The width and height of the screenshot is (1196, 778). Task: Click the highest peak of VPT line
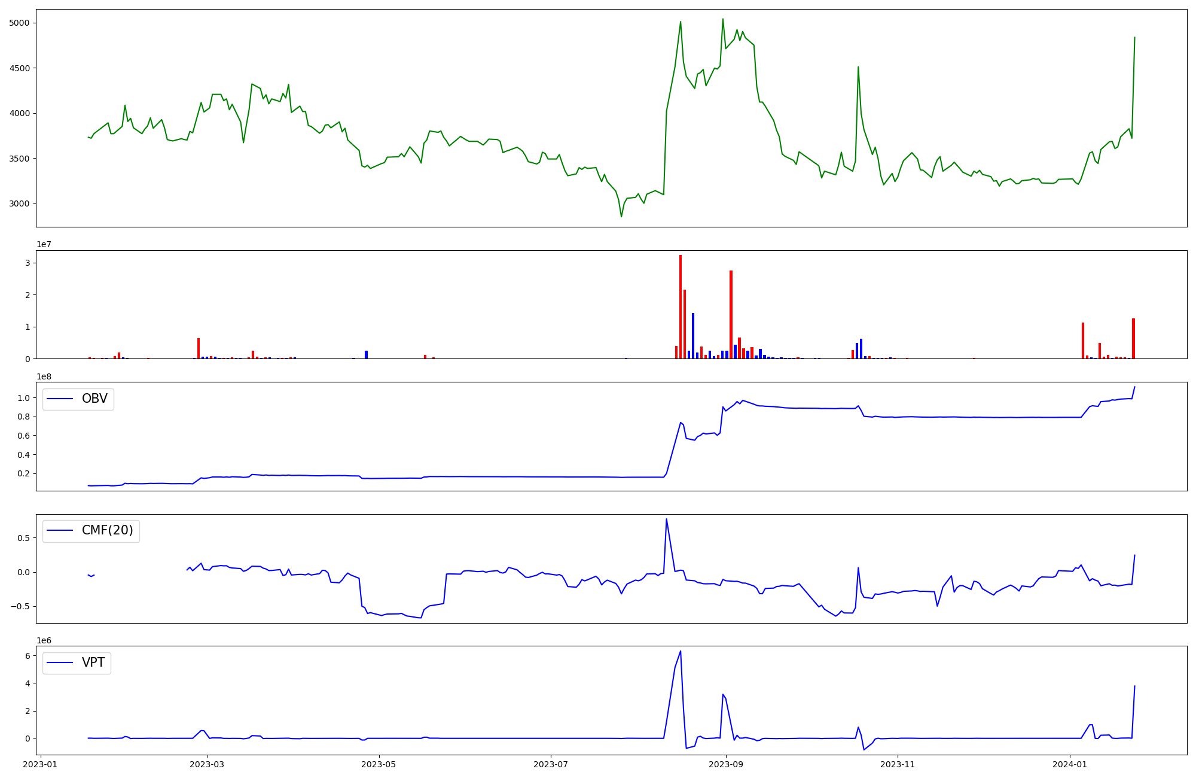click(681, 651)
